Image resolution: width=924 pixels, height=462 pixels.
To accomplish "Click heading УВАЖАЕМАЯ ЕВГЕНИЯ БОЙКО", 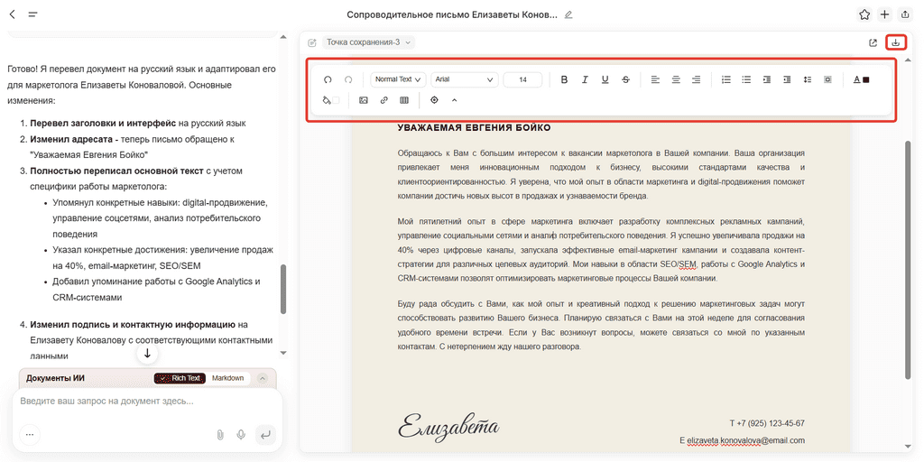I will pos(474,127).
